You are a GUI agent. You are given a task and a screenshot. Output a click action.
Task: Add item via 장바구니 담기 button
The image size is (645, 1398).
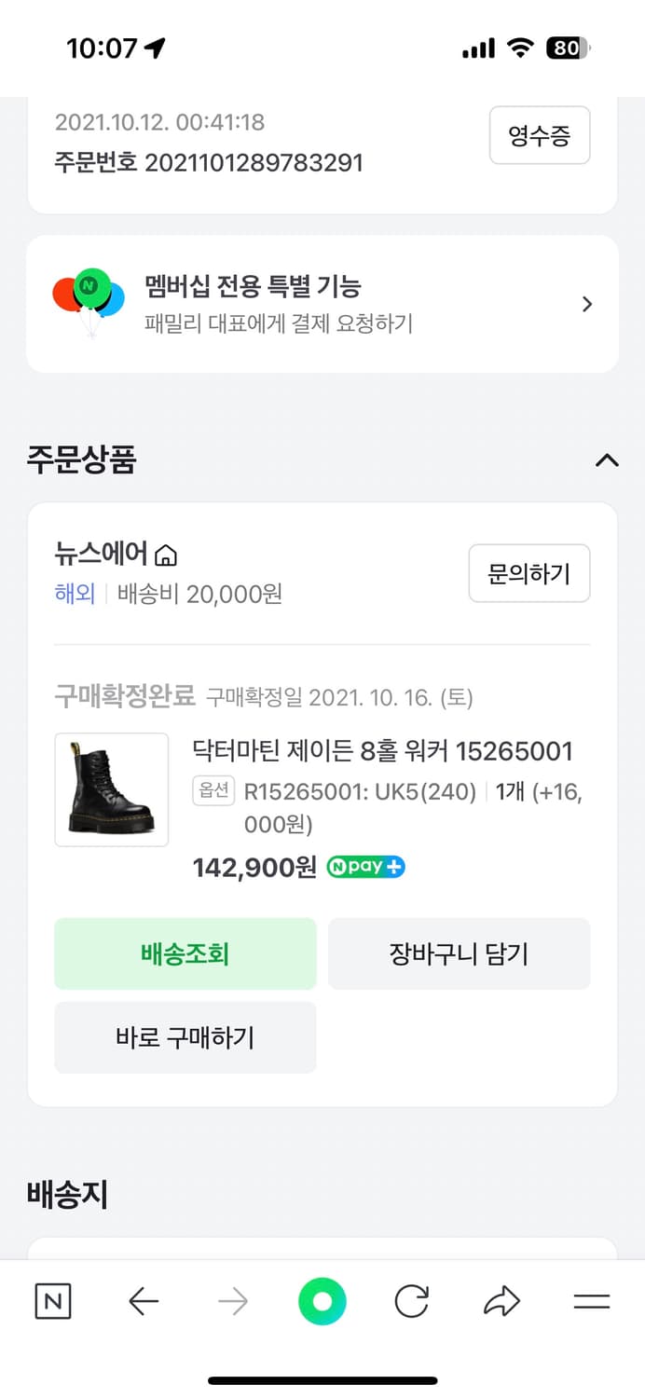[x=460, y=953]
